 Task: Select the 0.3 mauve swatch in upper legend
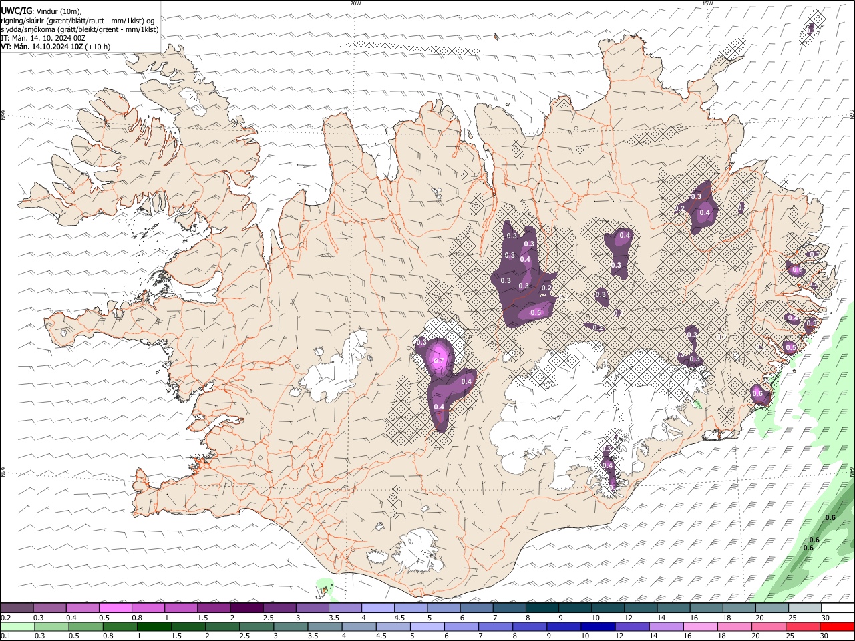tap(49, 608)
